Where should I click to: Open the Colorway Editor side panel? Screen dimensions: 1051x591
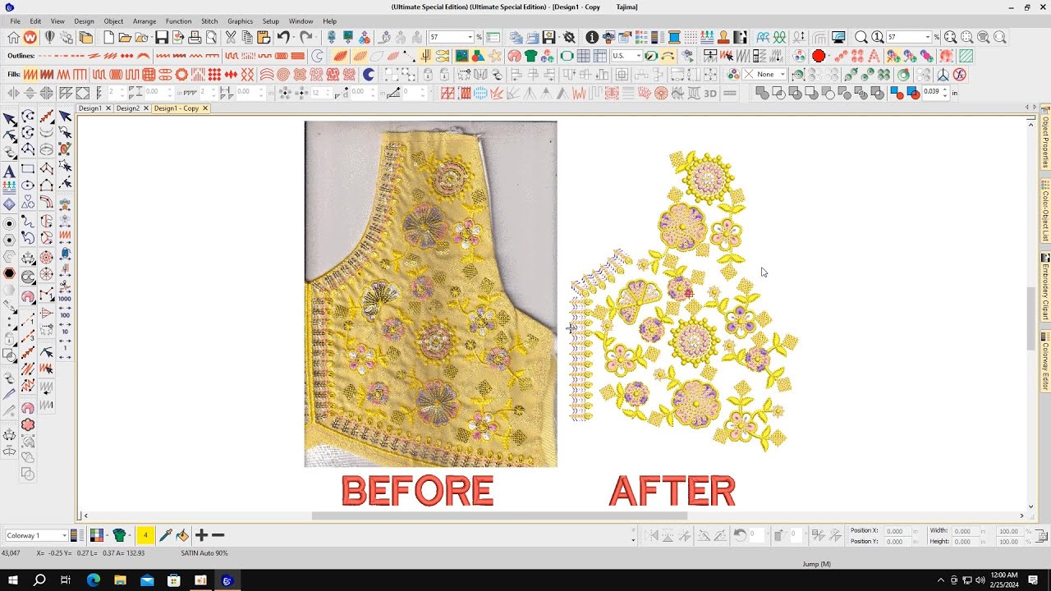click(x=1045, y=362)
